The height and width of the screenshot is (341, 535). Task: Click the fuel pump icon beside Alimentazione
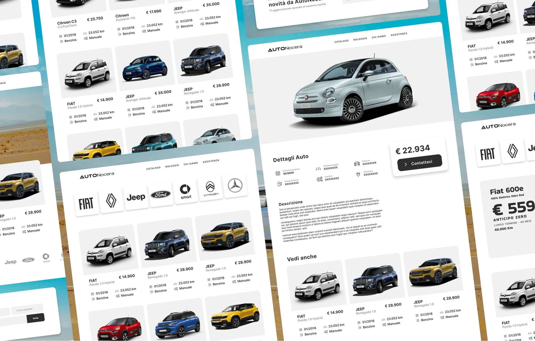coord(279,184)
